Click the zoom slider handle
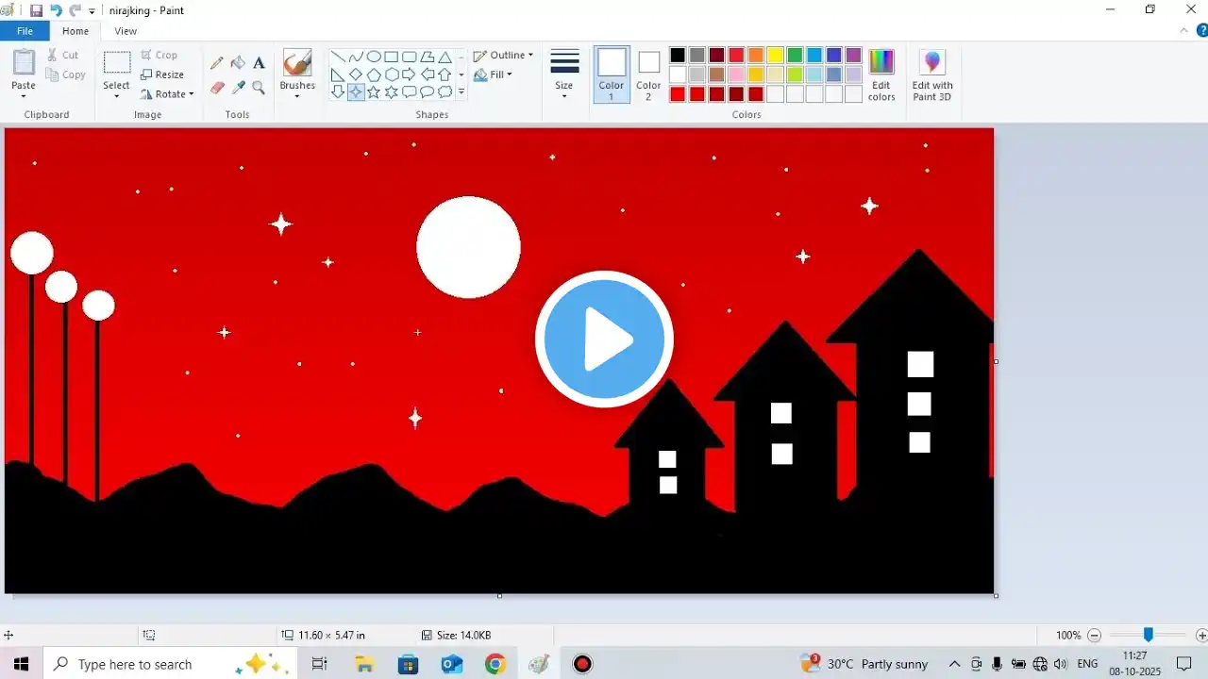1208x679 pixels. [x=1149, y=635]
